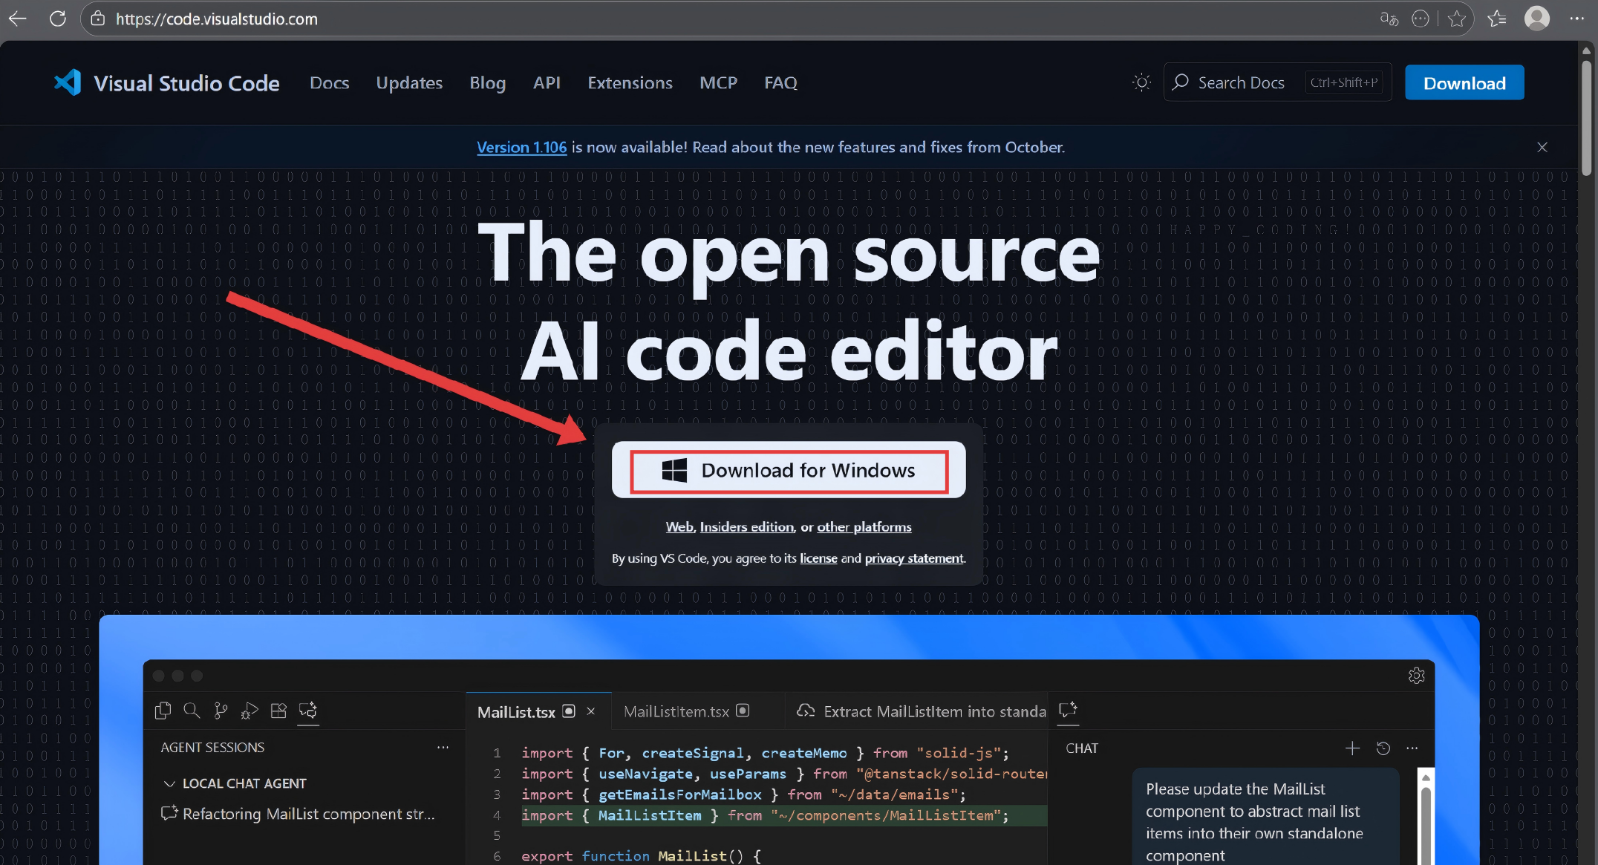Viewport: 1598px width, 865px height.
Task: Collapse the LOCAL CHAT AGENT section
Action: pyautogui.click(x=169, y=783)
